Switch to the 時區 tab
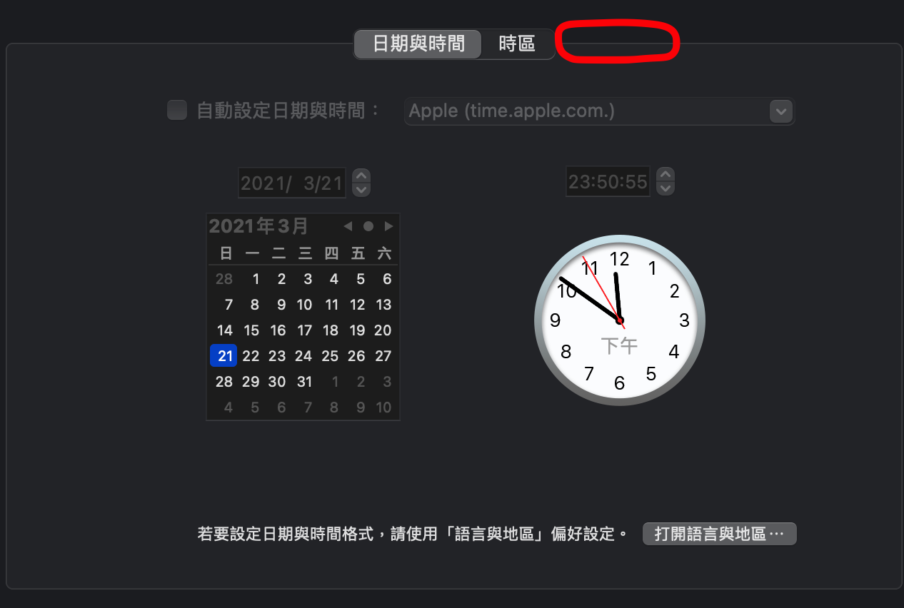The height and width of the screenshot is (608, 904). click(517, 44)
